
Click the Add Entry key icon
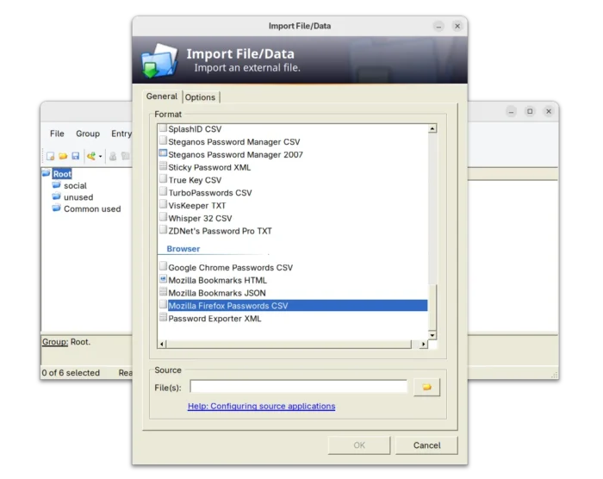pyautogui.click(x=90, y=156)
